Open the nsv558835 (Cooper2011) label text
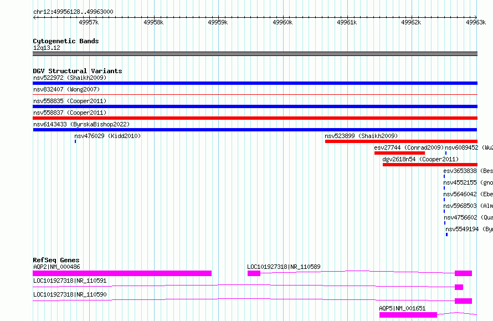This screenshot has width=493, height=321. click(70, 101)
